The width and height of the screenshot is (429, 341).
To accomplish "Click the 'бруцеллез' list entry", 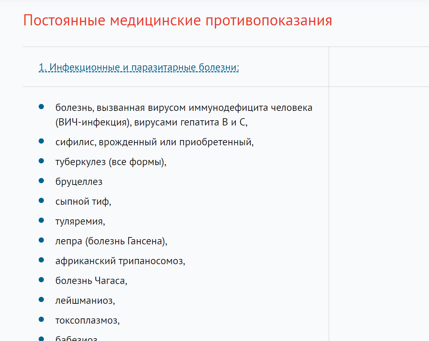I will click(x=79, y=181).
